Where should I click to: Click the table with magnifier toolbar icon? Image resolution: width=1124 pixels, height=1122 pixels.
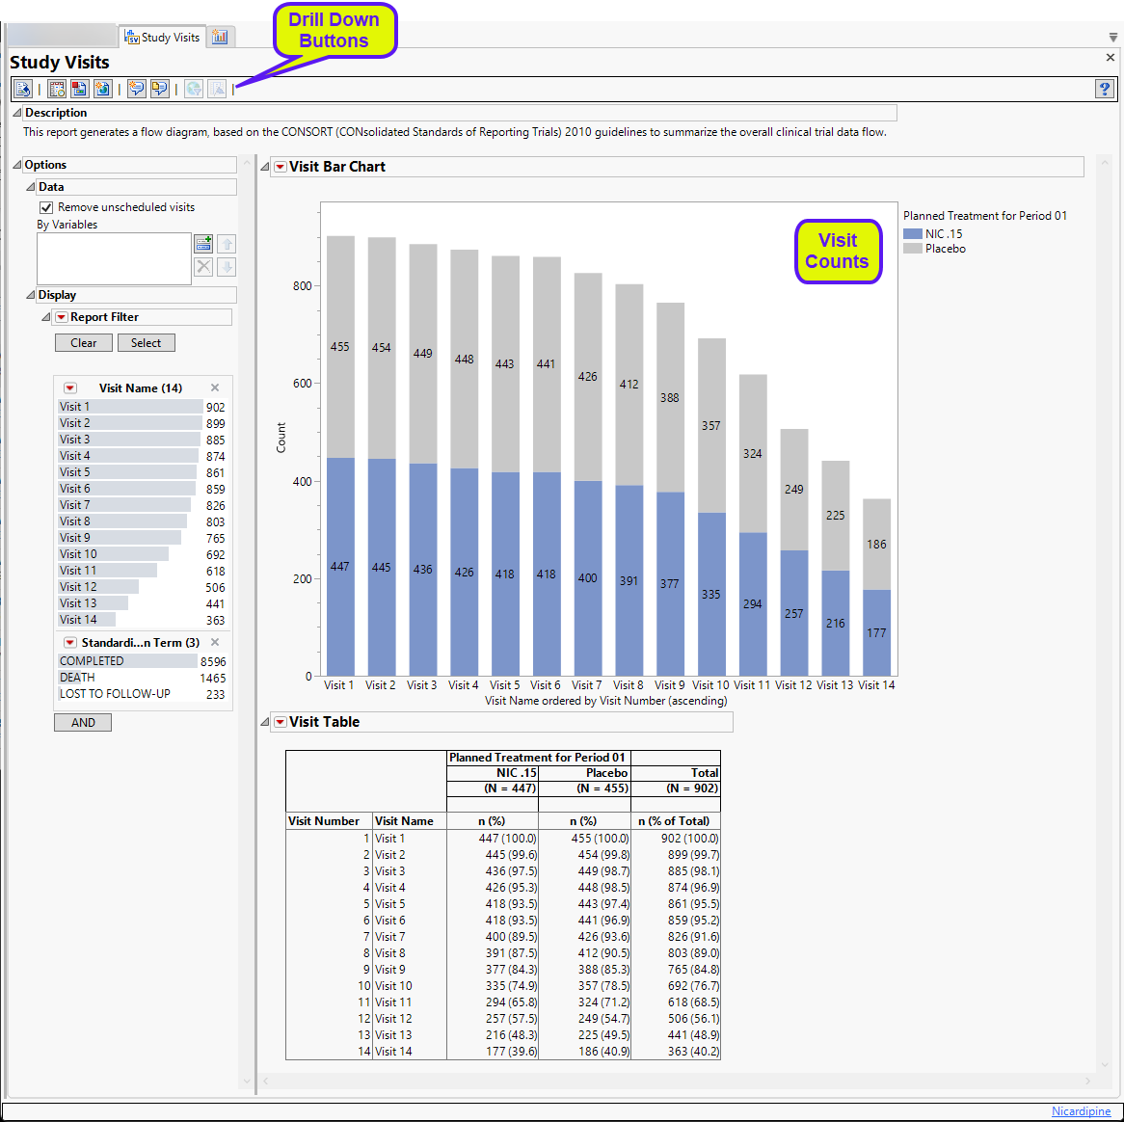tap(57, 89)
